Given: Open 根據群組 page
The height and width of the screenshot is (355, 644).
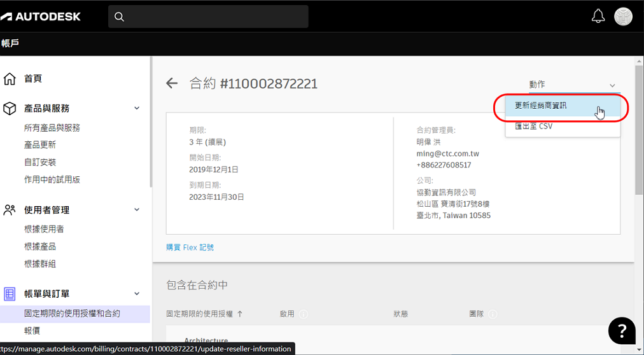Looking at the screenshot, I should [40, 263].
